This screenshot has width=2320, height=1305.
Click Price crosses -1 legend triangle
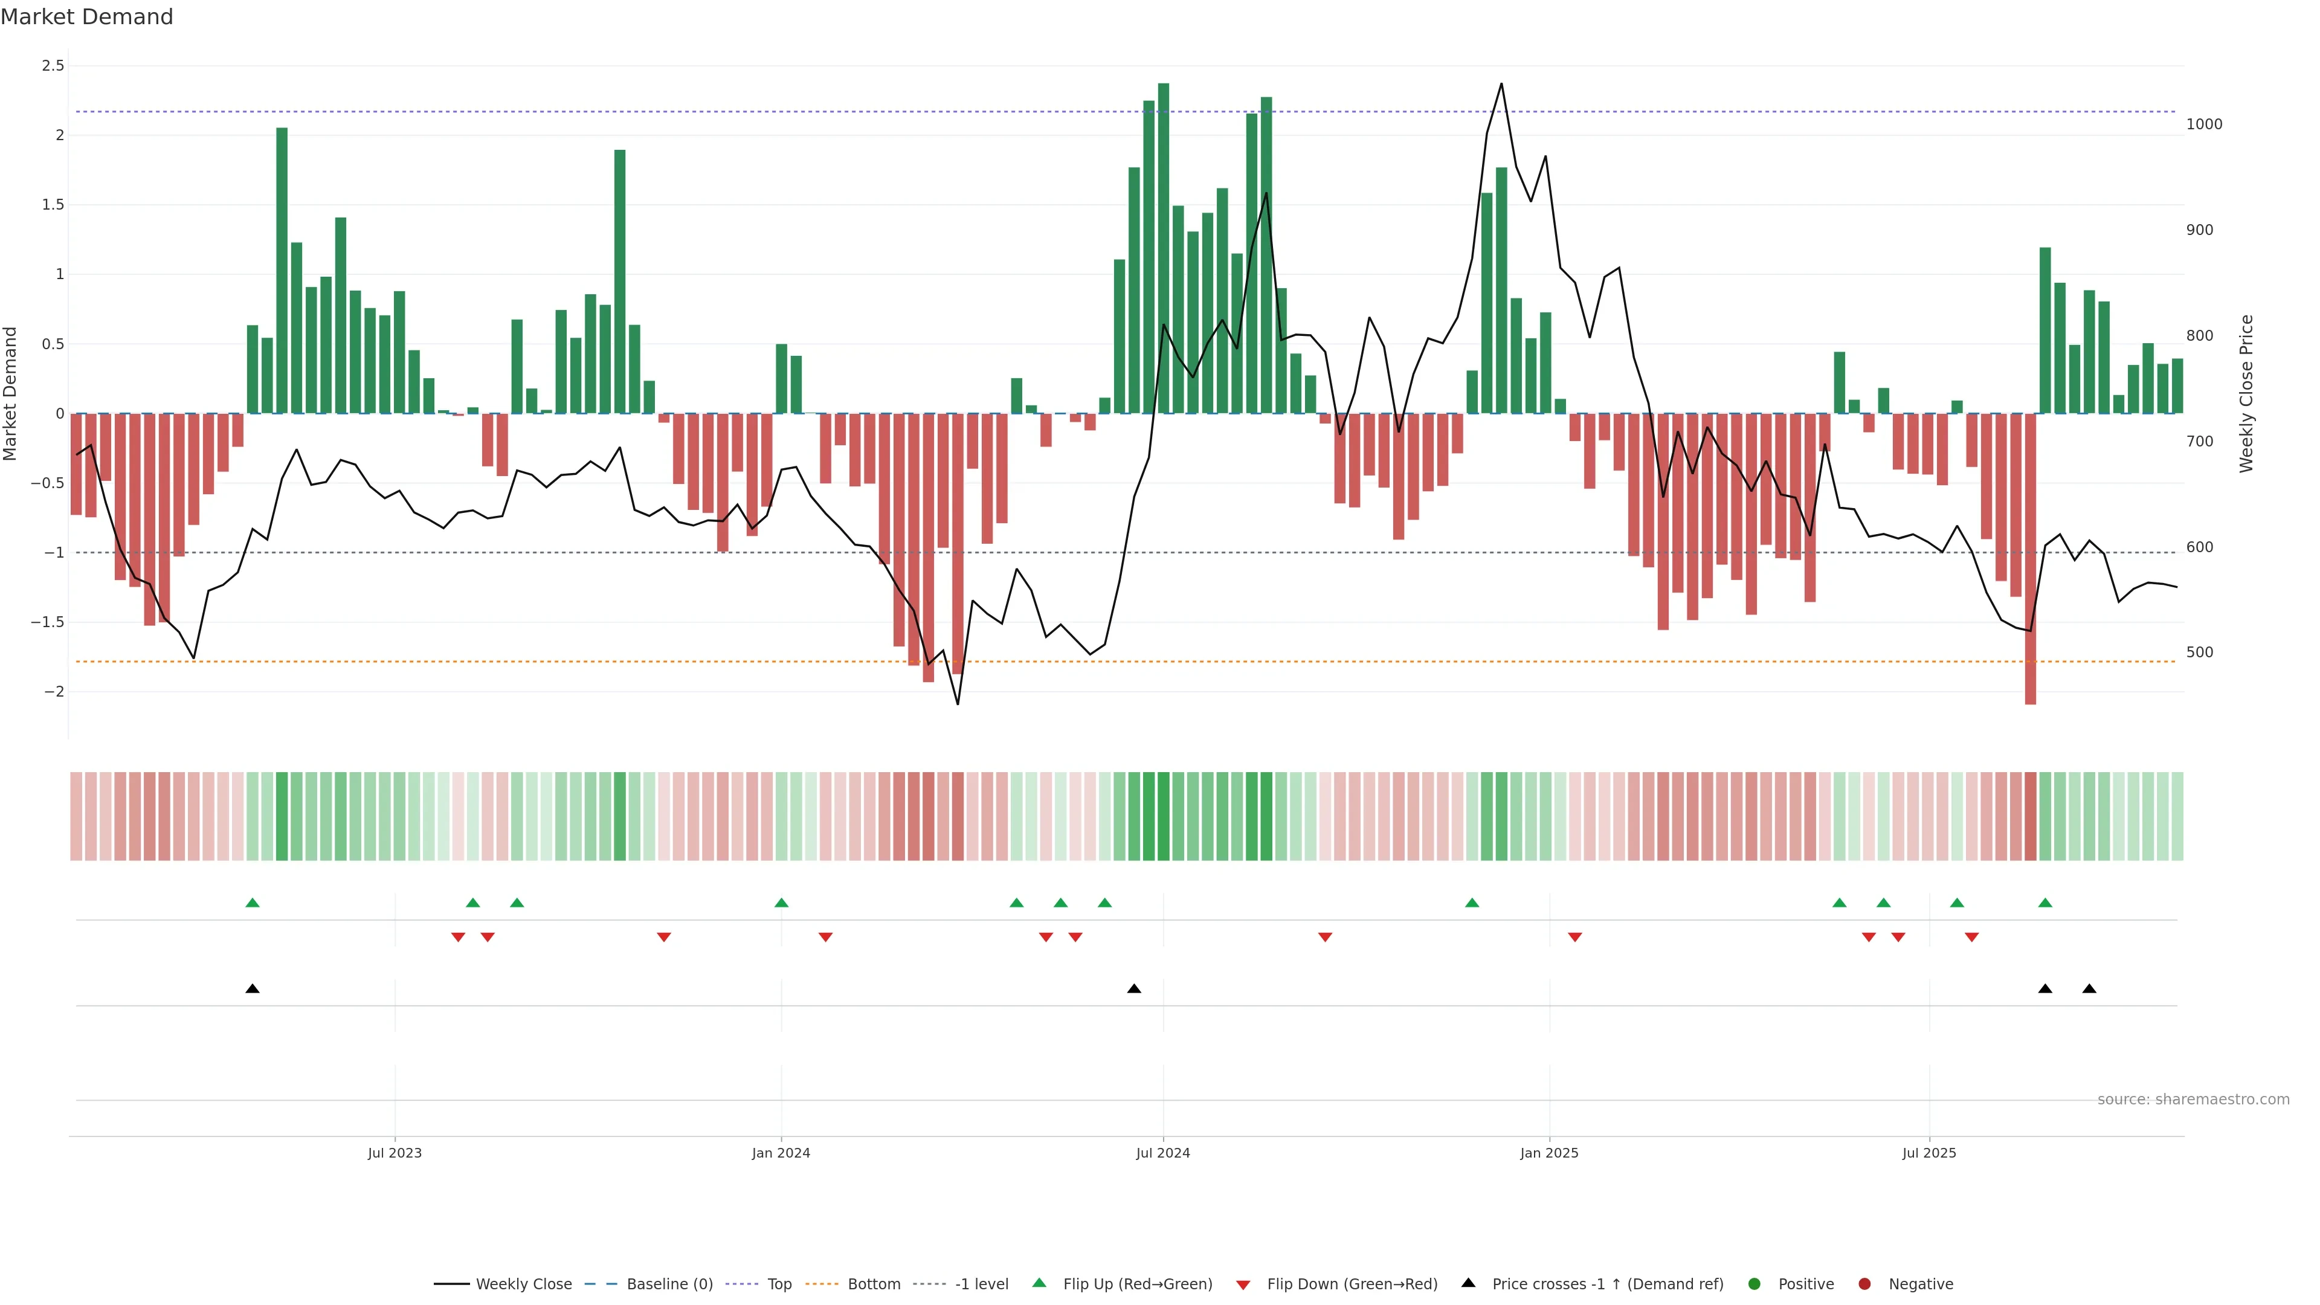[1469, 1283]
